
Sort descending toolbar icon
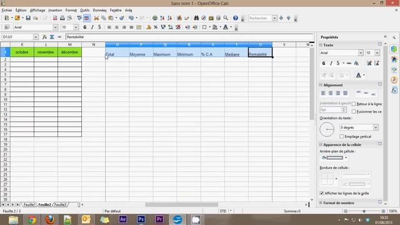coord(169,18)
